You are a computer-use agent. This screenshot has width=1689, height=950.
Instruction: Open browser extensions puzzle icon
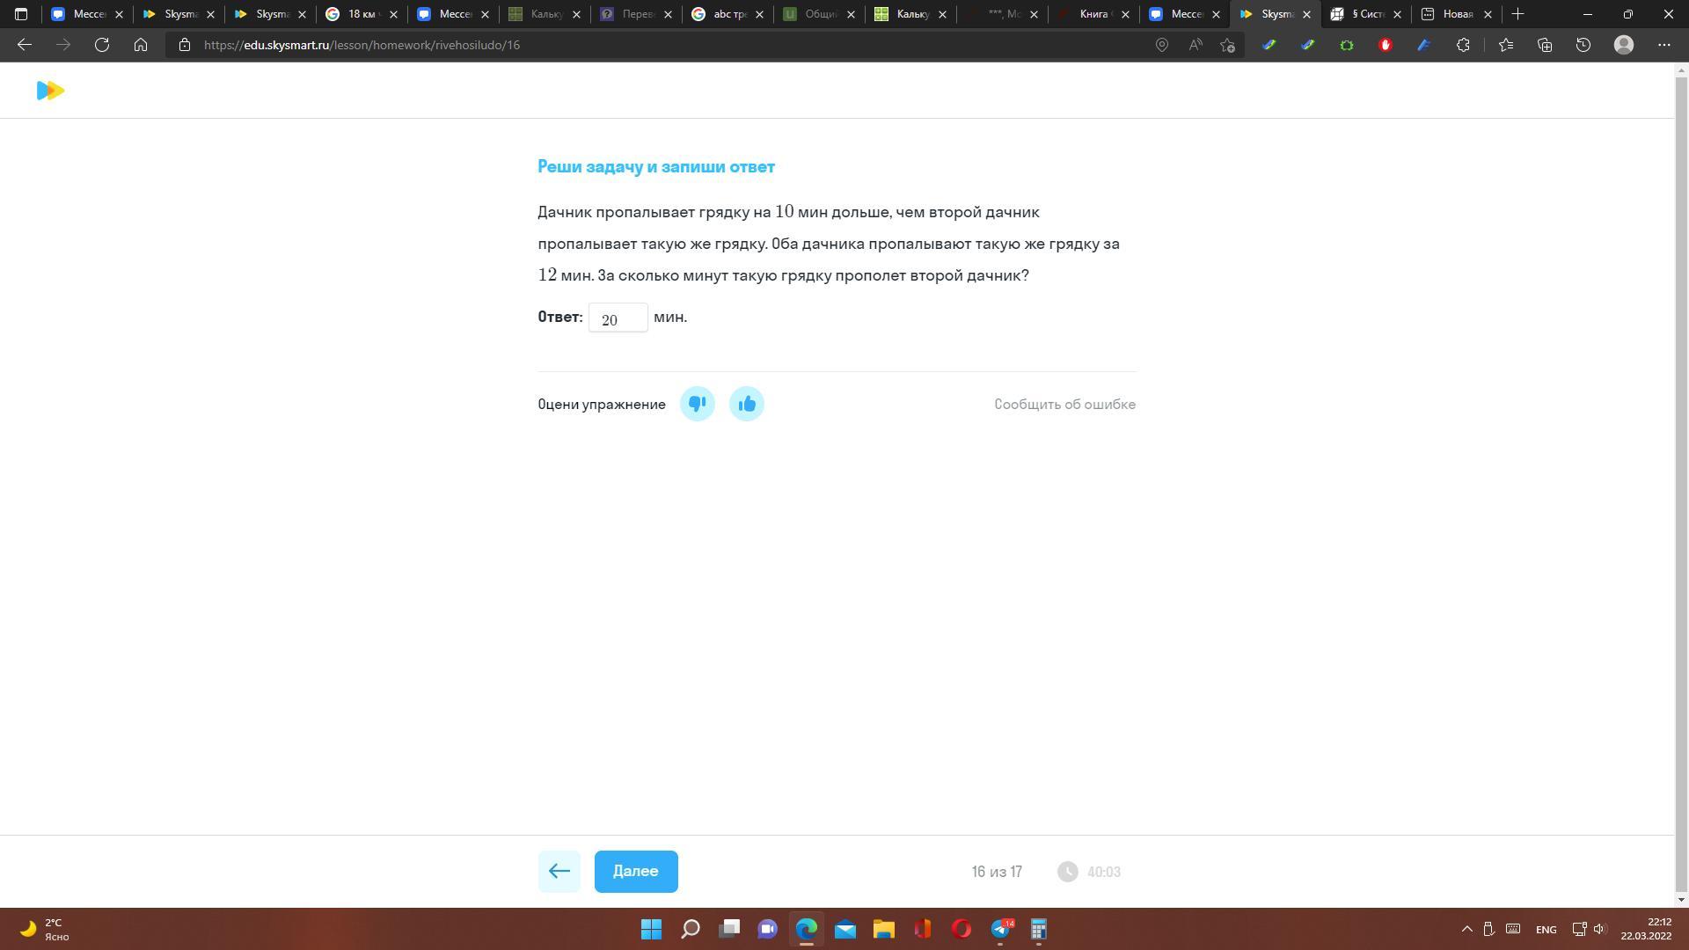[1463, 45]
